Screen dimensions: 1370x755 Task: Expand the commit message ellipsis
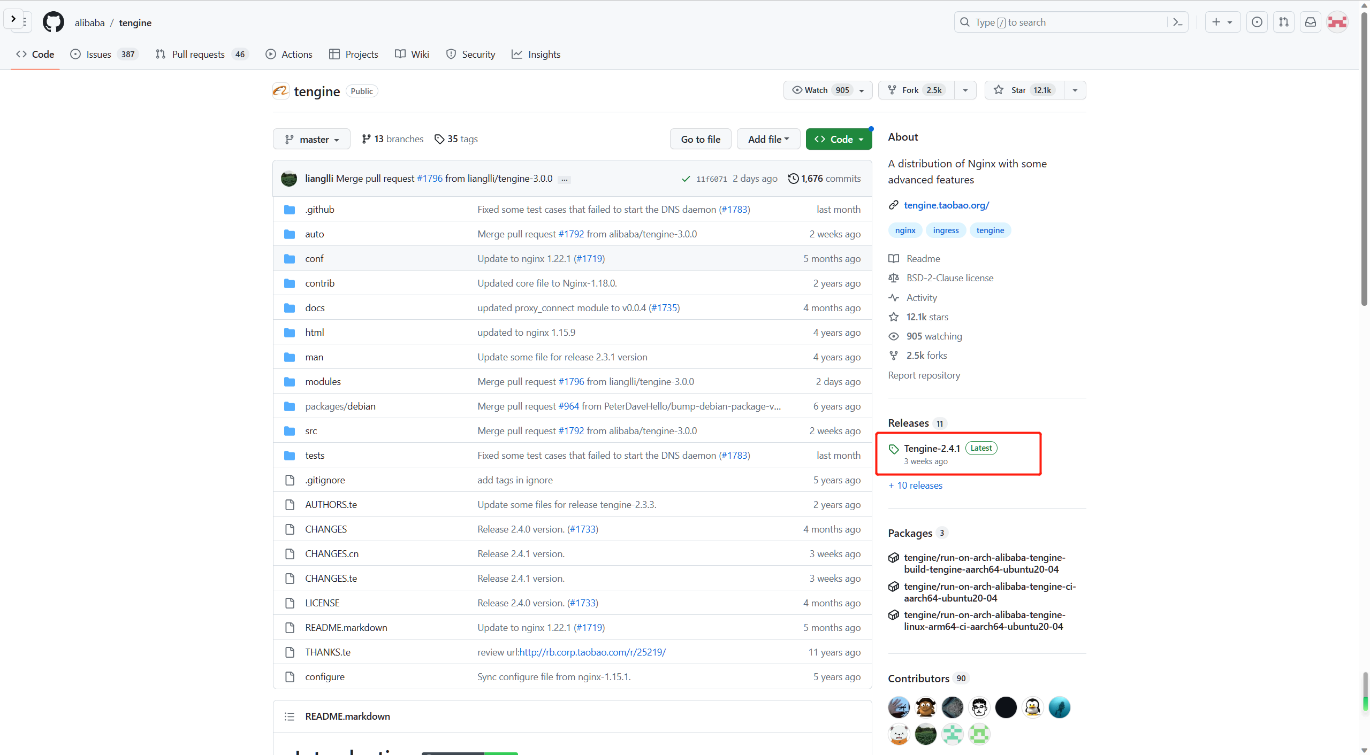[x=564, y=179]
